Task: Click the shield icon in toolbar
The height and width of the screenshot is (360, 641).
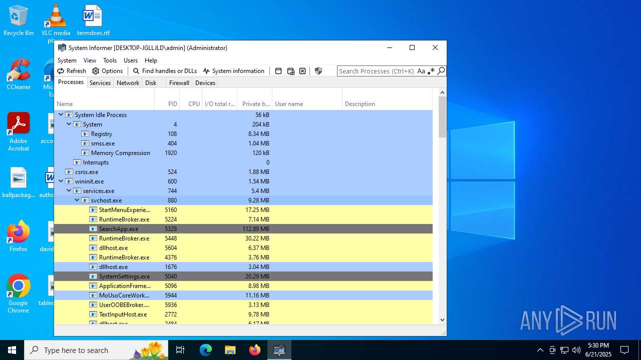Action: pyautogui.click(x=318, y=71)
